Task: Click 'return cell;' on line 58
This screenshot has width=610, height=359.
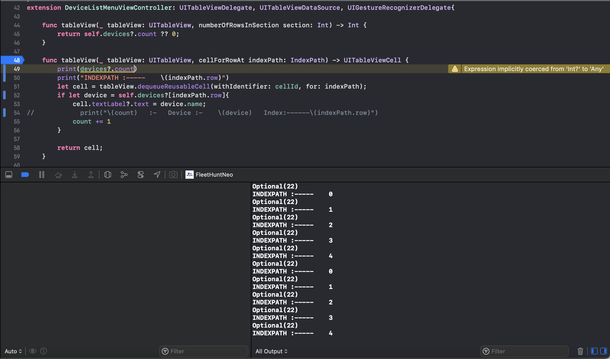Action: 80,148
